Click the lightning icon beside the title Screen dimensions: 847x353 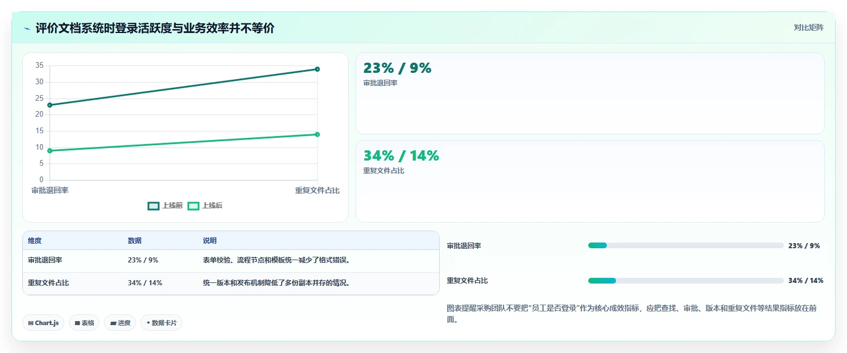[27, 28]
